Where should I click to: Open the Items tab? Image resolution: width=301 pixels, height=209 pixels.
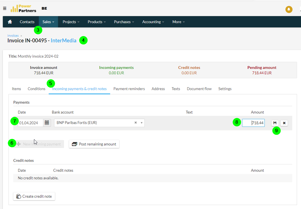[x=16, y=89]
